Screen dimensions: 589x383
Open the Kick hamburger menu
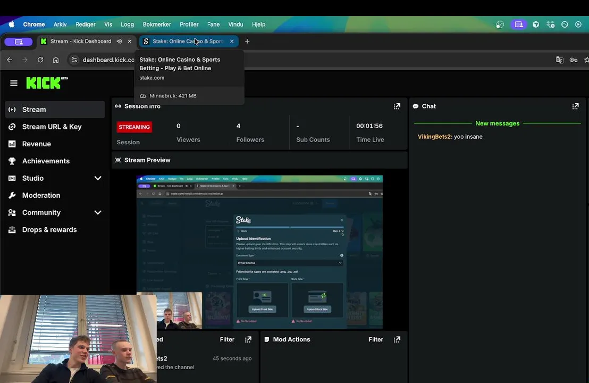coord(13,83)
